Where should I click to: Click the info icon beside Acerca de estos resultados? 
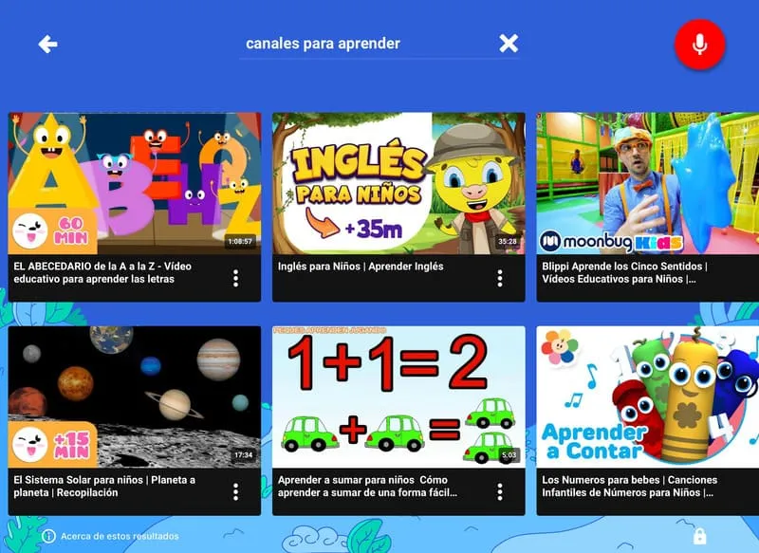pos(48,536)
